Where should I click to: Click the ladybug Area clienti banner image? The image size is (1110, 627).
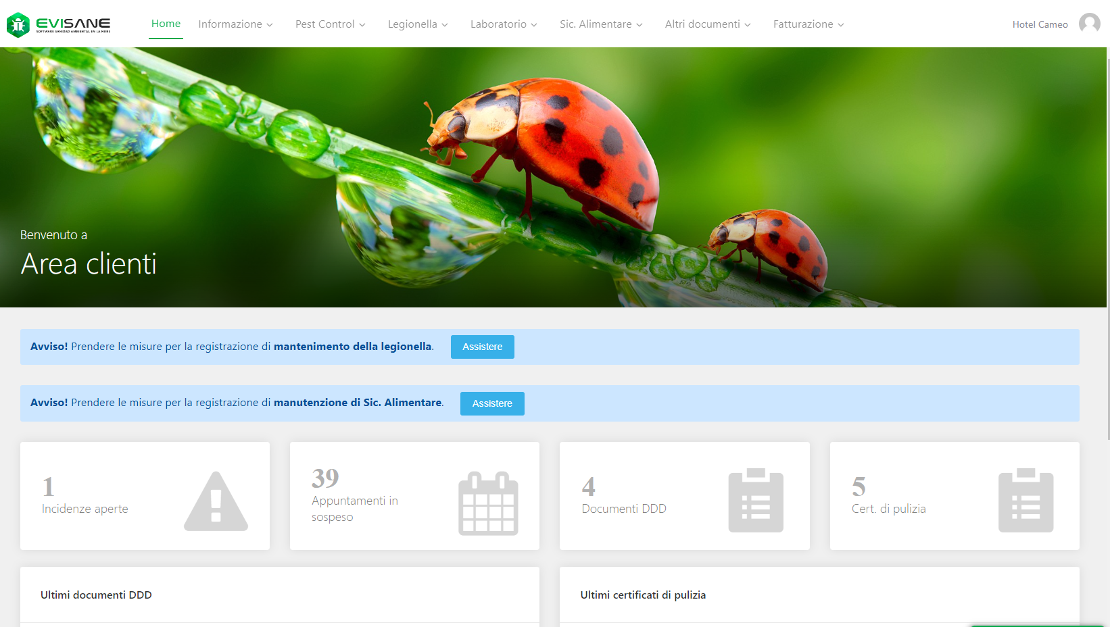(x=553, y=177)
